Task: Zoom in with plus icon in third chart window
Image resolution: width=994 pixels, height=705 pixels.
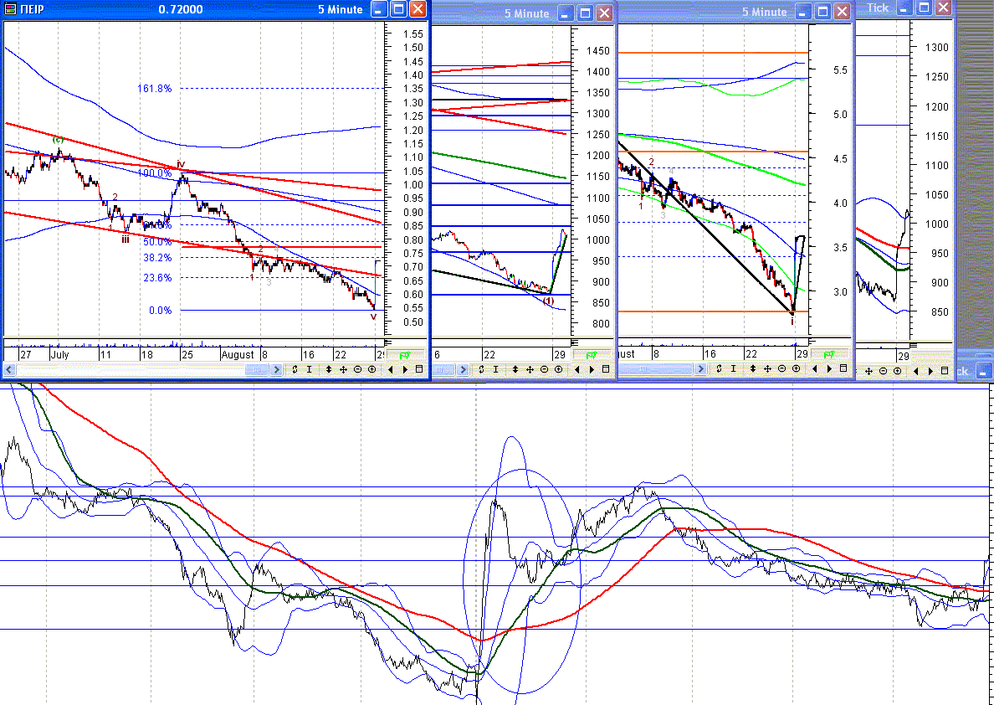Action: (797, 368)
